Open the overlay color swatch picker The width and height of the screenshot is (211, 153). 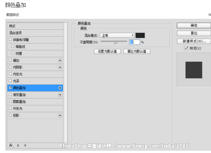click(140, 35)
